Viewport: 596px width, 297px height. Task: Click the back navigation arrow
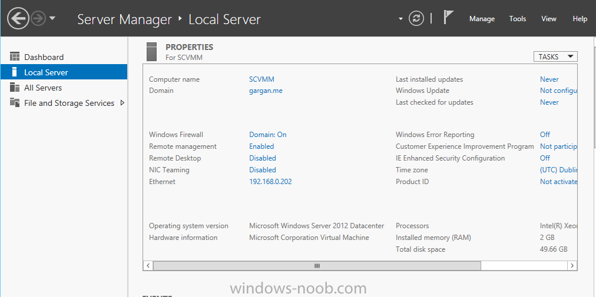(x=18, y=19)
